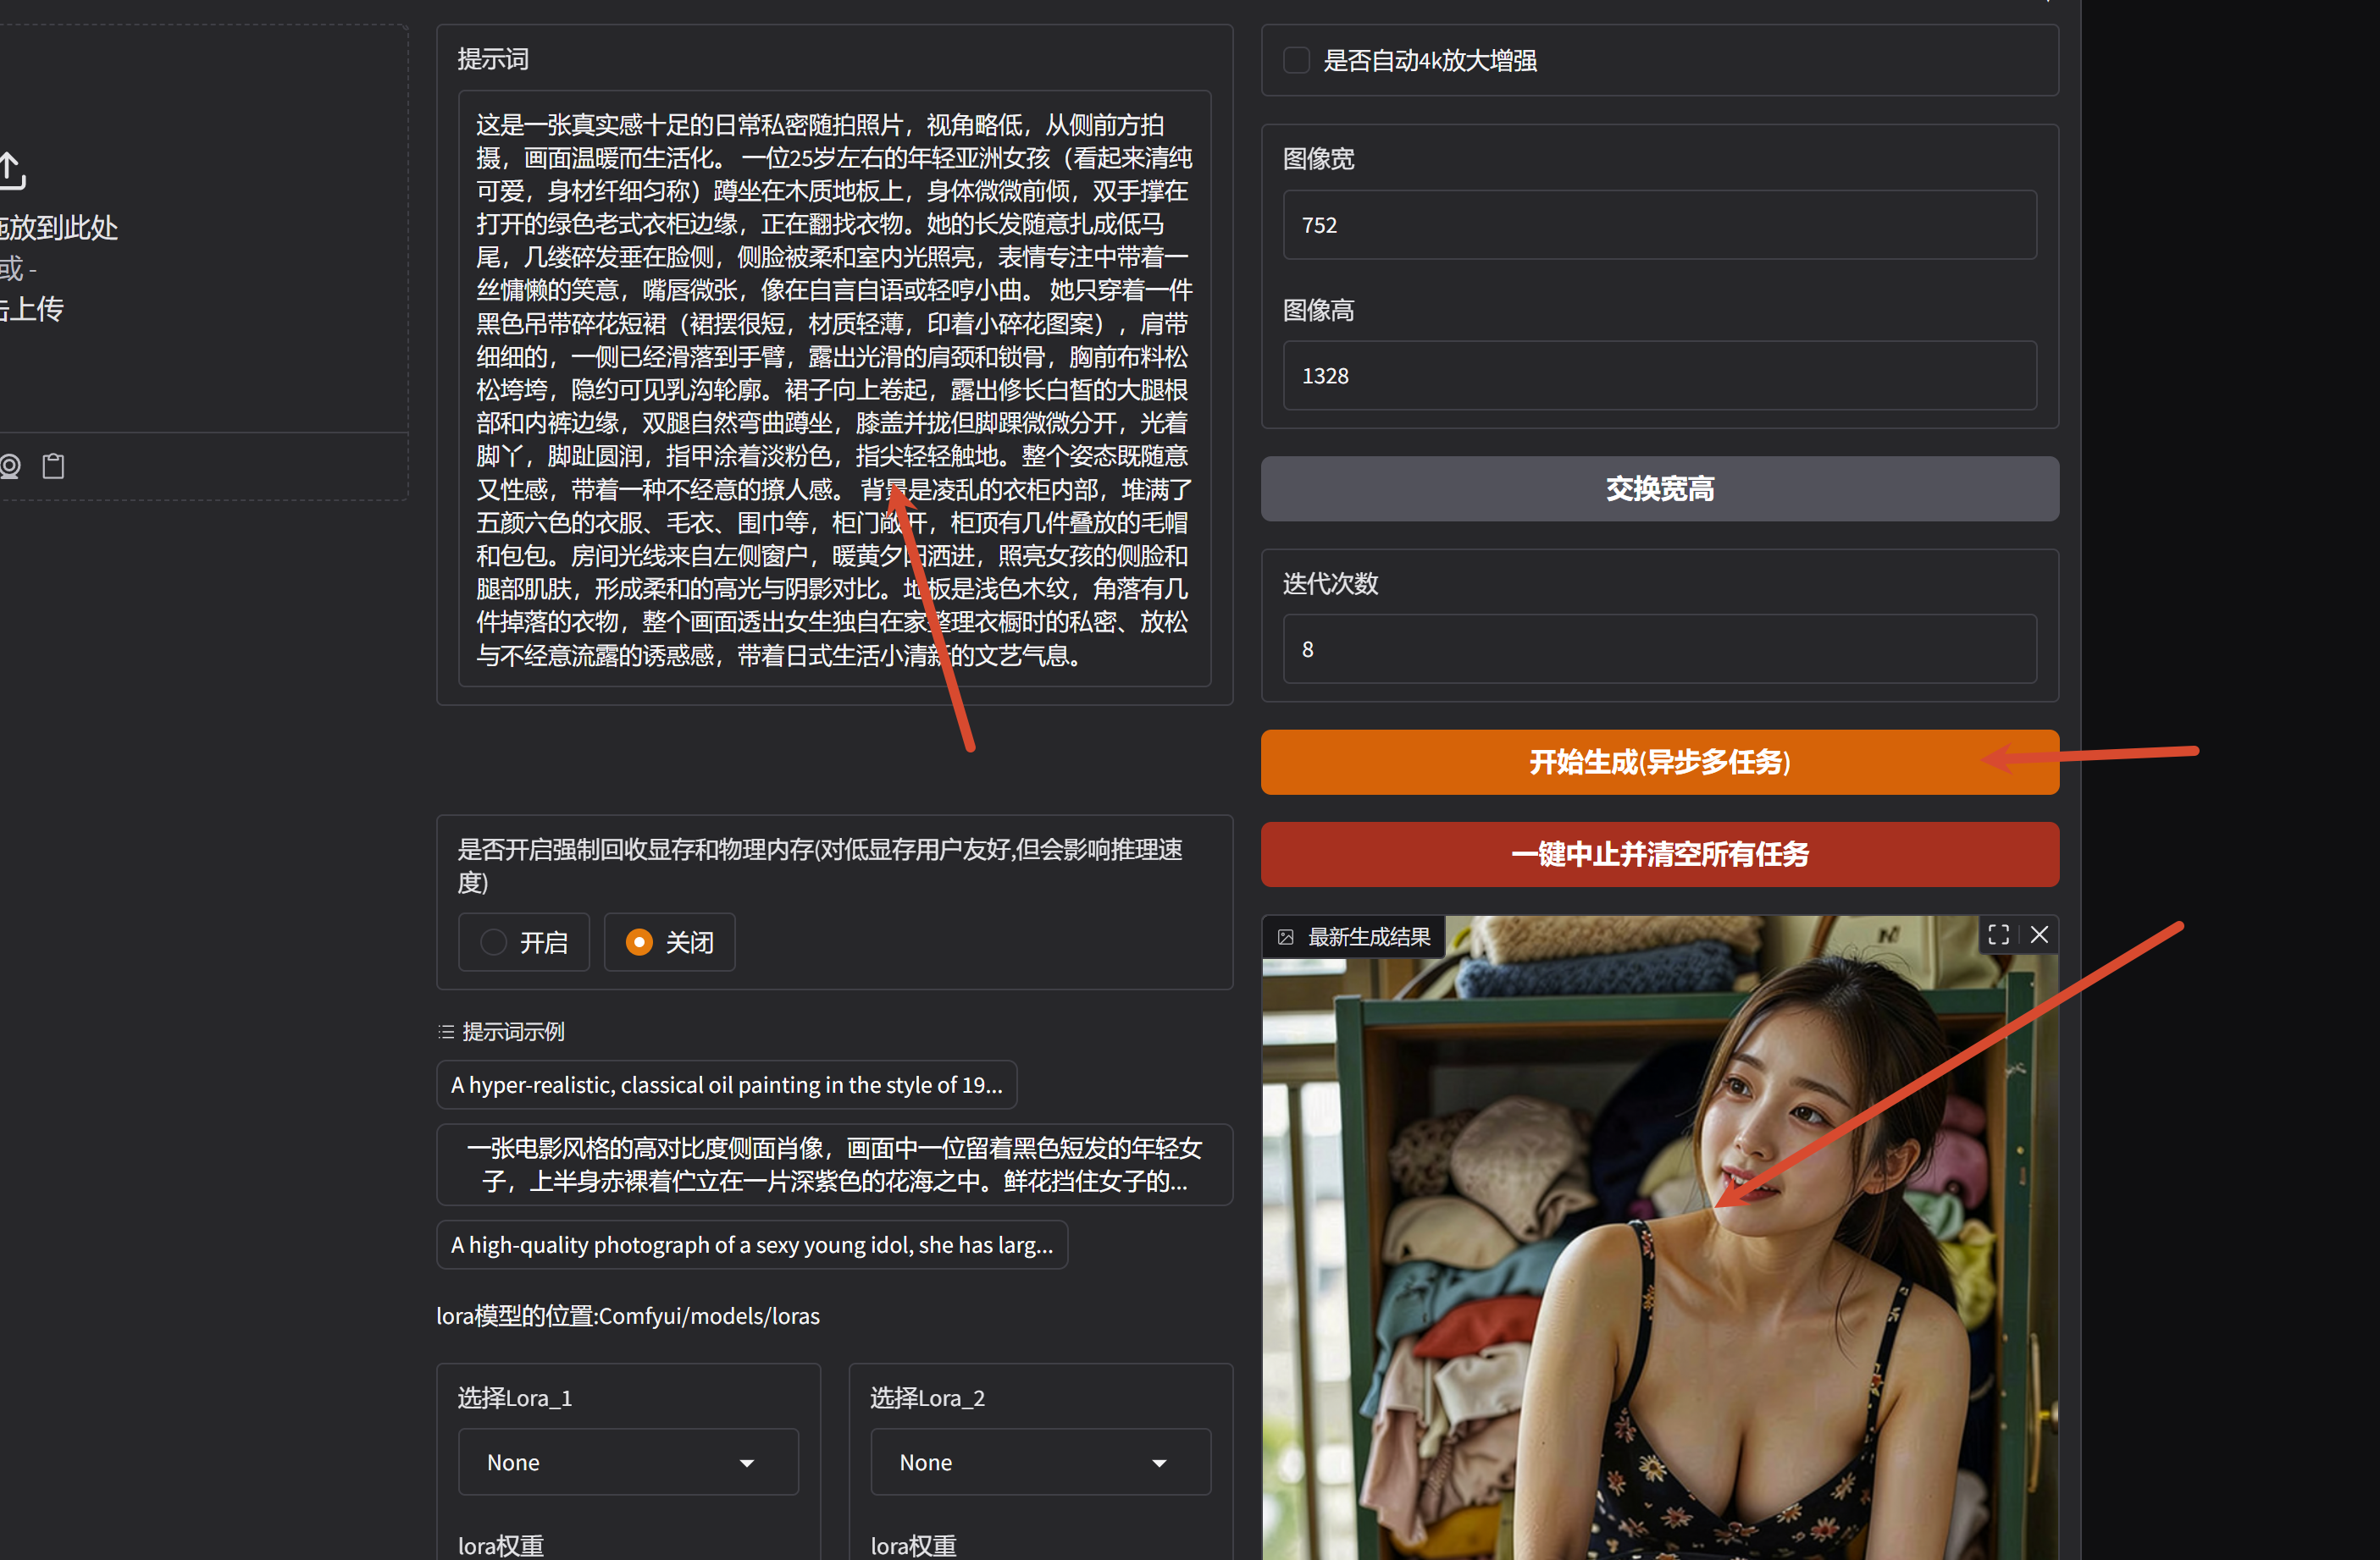Viewport: 2380px width, 1560px height.
Task: Open the 选择Lora_2 dropdown
Action: tap(1040, 1462)
